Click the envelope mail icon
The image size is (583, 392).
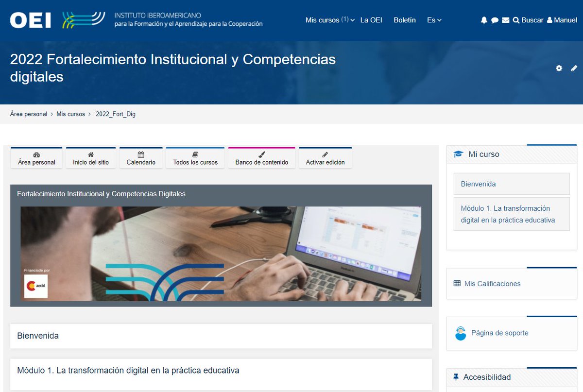pos(505,20)
